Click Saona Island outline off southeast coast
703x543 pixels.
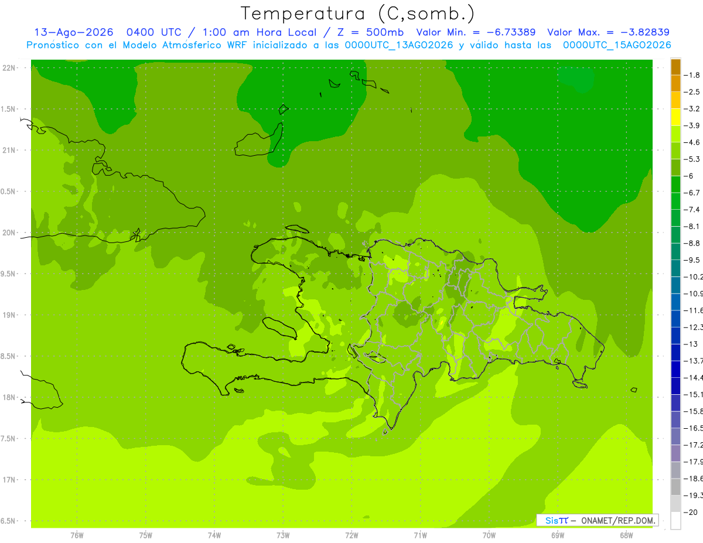tap(581, 384)
